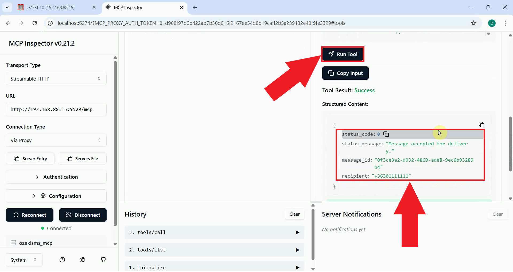Image resolution: width=513 pixels, height=272 pixels.
Task: Reload the current page
Action: [x=34, y=23]
